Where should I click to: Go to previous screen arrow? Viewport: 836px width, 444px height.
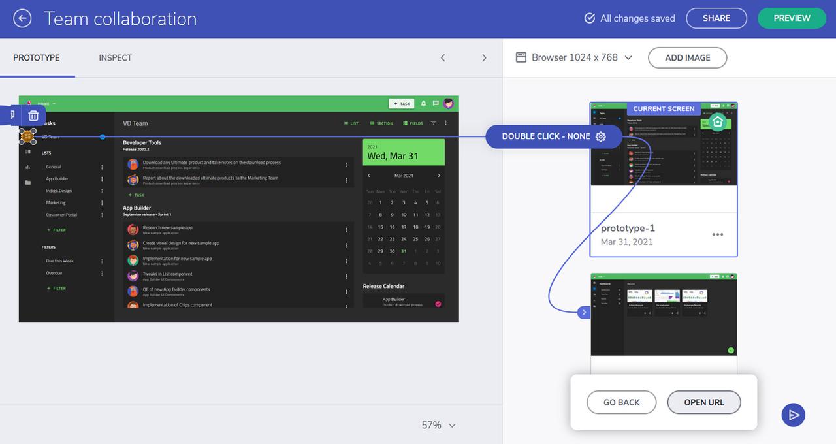click(x=443, y=57)
